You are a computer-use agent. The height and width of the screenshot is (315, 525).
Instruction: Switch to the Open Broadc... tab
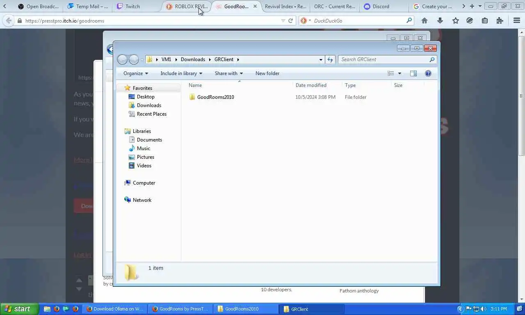point(39,6)
